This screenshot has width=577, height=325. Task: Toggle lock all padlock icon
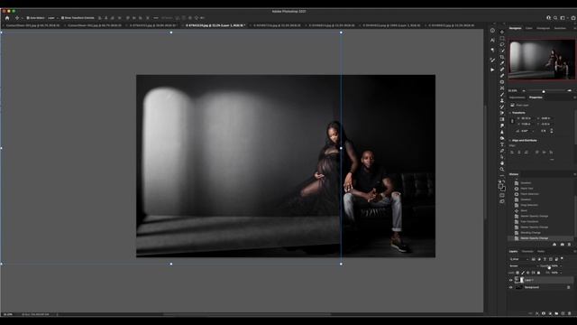[538, 273]
